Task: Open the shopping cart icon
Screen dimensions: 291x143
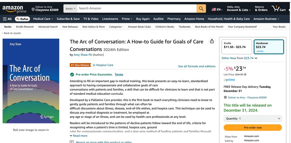Action: [278, 8]
